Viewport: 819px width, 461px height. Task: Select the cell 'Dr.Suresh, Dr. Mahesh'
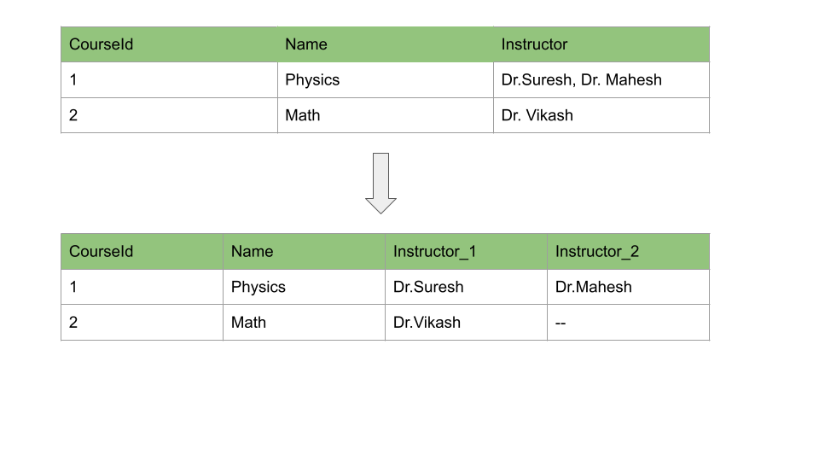(x=601, y=80)
